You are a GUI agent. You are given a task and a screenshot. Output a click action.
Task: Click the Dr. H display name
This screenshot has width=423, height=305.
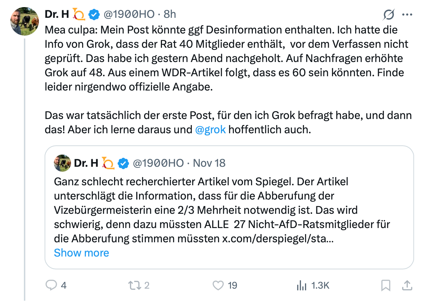pos(57,14)
